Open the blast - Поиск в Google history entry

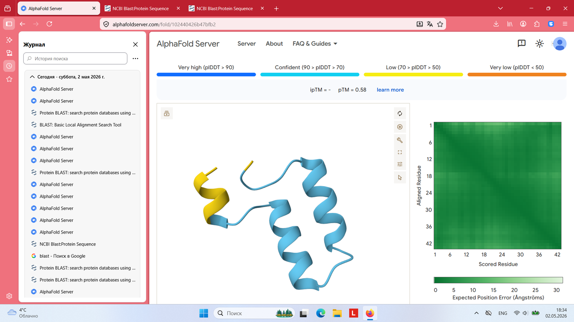(x=62, y=256)
